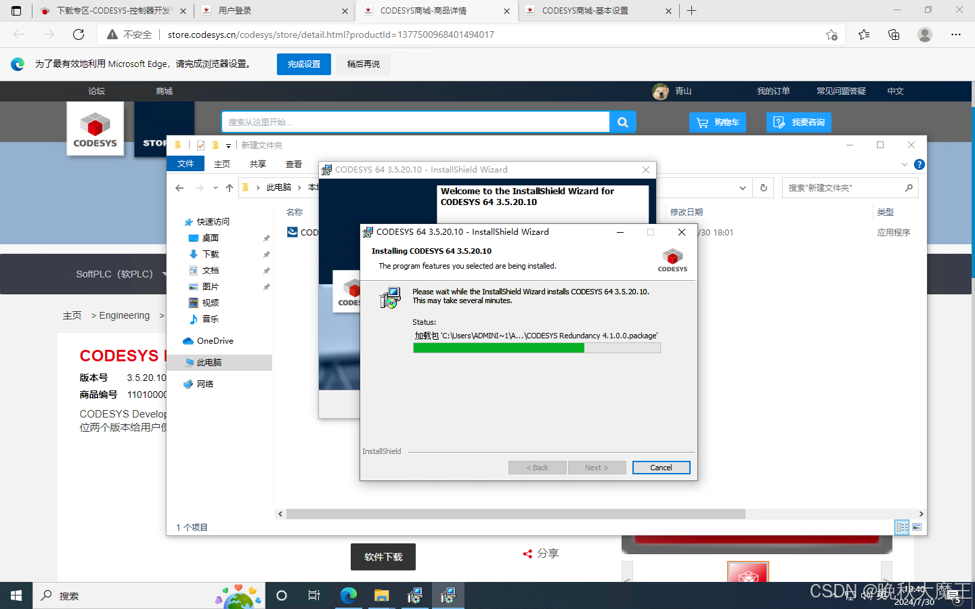Click the 完成设置 button
This screenshot has width=975, height=609.
point(304,64)
